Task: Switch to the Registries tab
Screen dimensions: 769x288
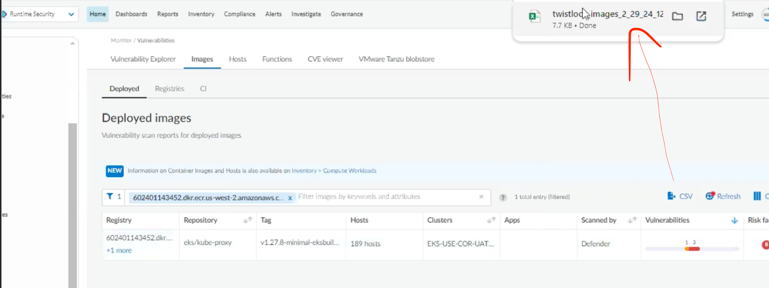Action: 169,89
